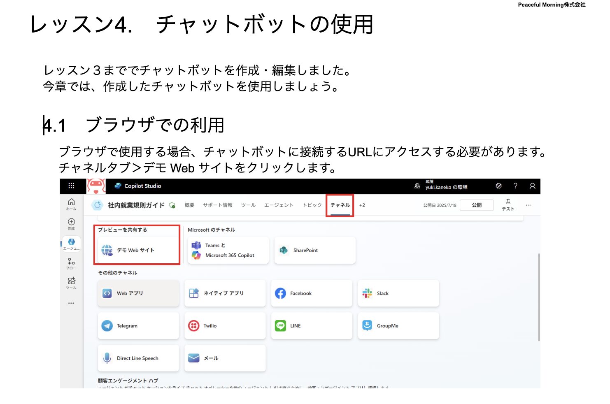Screen dimensions: 610x404
Task: Click the settings gear icon
Action: point(498,186)
